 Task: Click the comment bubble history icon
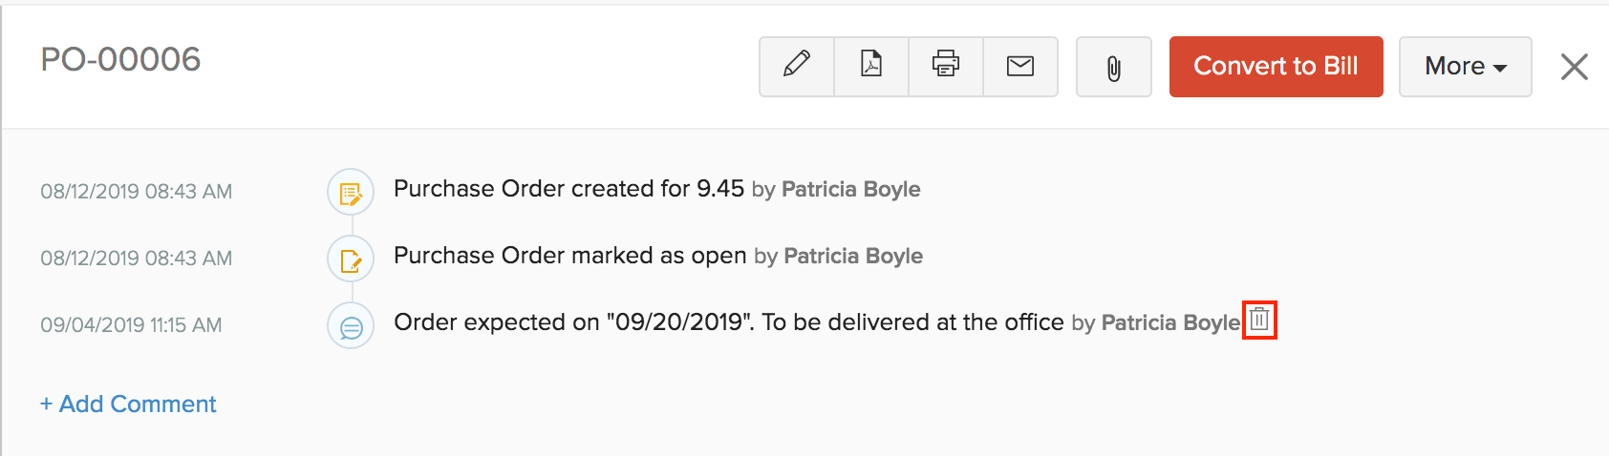[x=351, y=327]
